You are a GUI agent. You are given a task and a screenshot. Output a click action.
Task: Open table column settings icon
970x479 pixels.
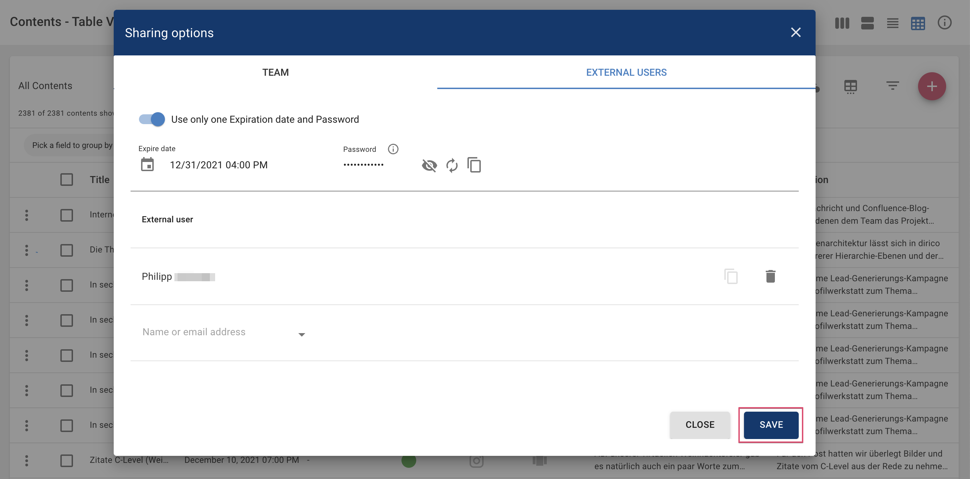[850, 87]
